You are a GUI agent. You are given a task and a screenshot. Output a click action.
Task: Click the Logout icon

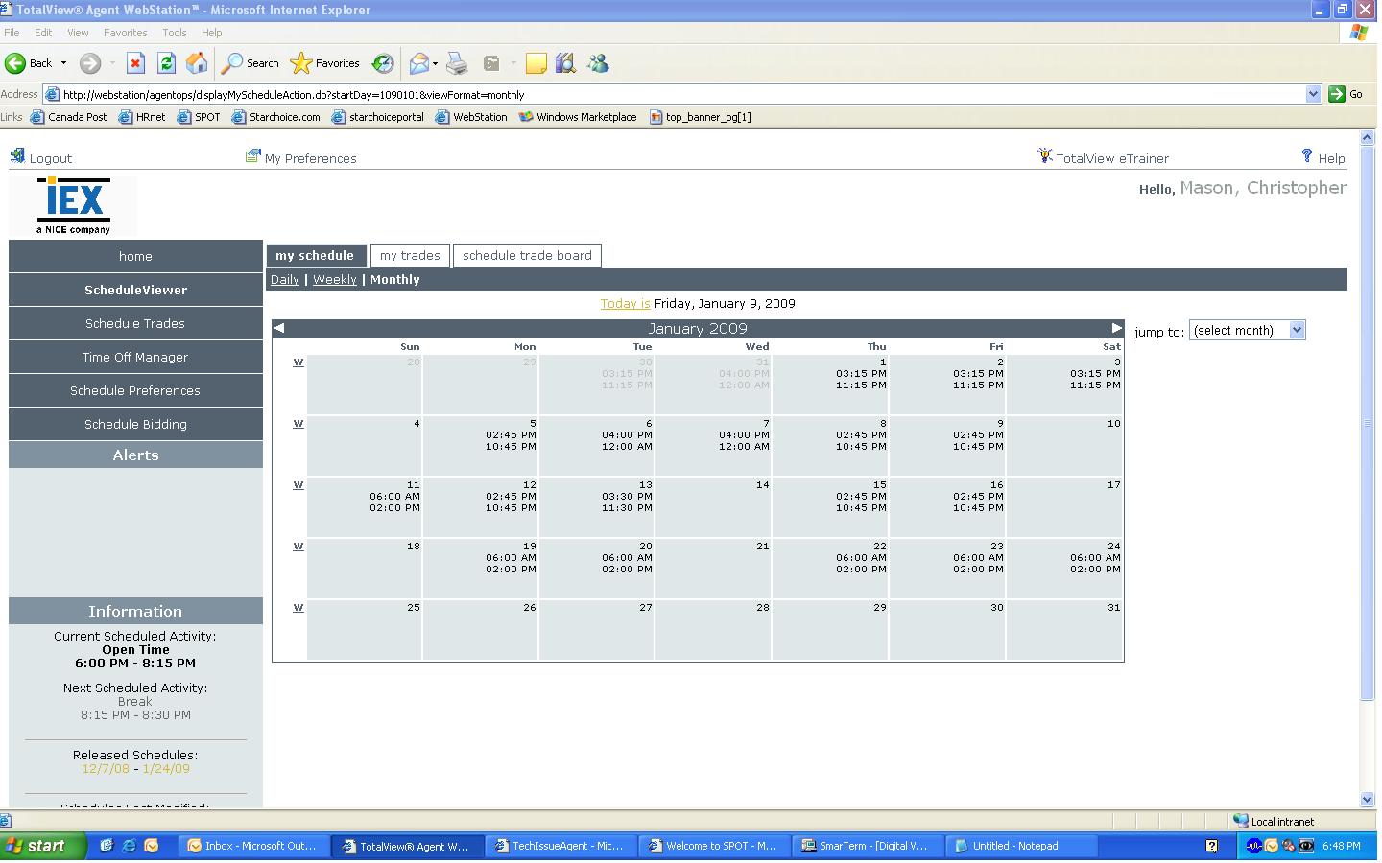point(17,156)
